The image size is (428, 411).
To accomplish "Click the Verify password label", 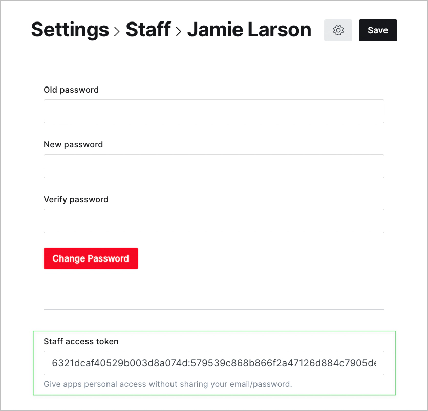I will [x=76, y=200].
